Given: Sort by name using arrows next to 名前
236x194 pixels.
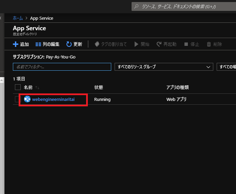Looking at the screenshot, I should [x=37, y=88].
